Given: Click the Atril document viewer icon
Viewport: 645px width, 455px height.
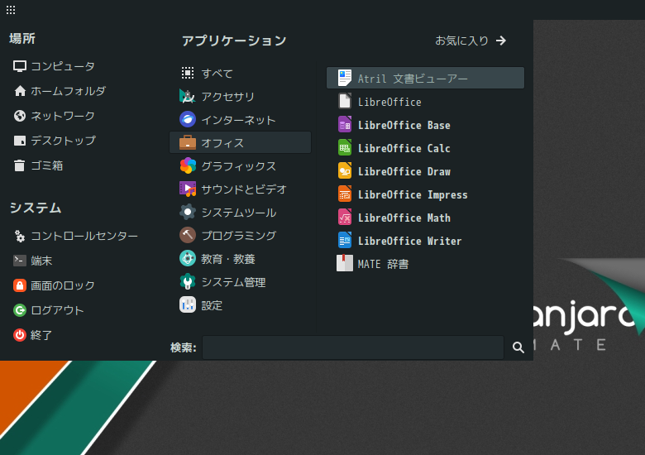Looking at the screenshot, I should click(345, 78).
